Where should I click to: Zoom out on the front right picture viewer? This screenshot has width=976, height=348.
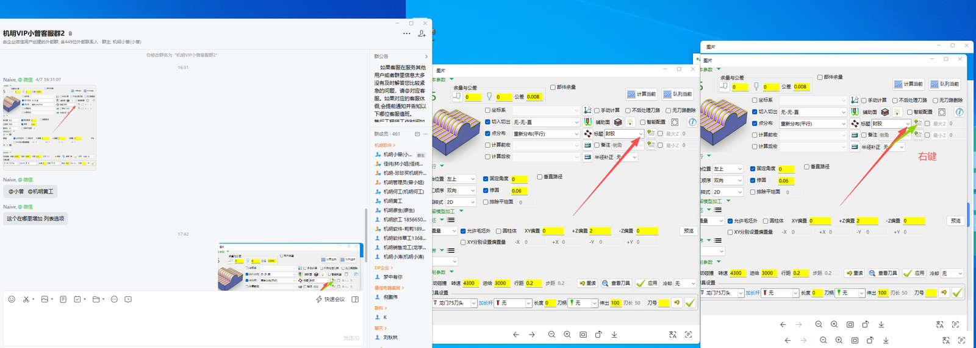pyautogui.click(x=819, y=324)
